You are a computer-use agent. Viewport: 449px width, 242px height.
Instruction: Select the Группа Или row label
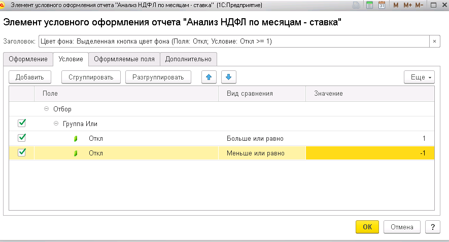tap(80, 124)
